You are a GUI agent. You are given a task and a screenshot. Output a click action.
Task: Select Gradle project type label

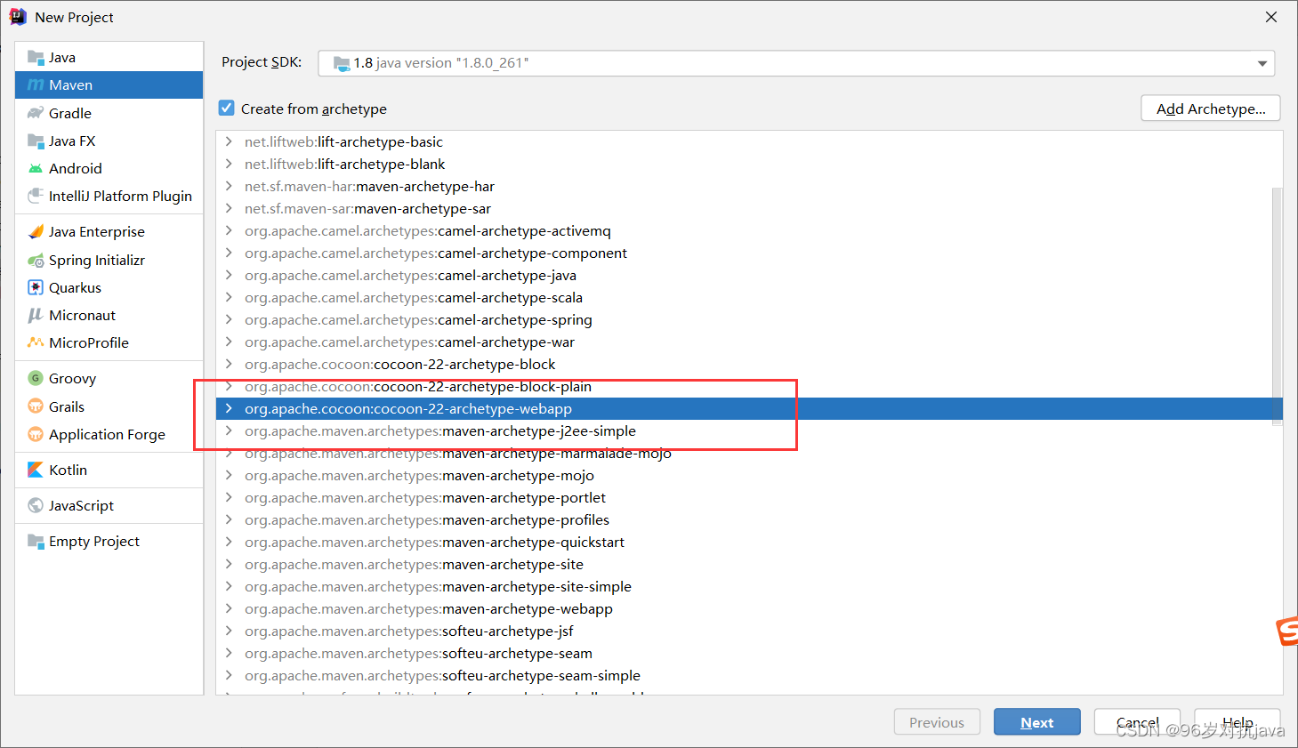[x=70, y=113]
